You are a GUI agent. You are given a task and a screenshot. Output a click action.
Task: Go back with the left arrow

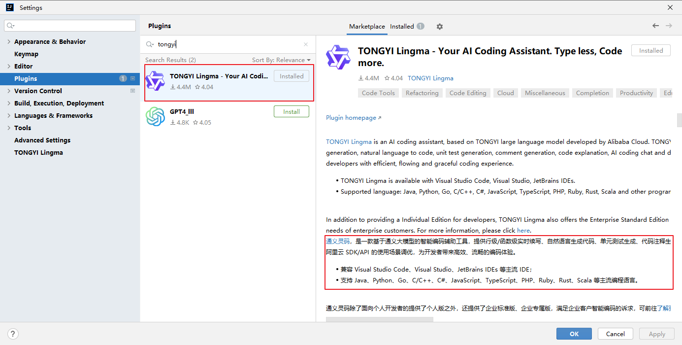(655, 26)
